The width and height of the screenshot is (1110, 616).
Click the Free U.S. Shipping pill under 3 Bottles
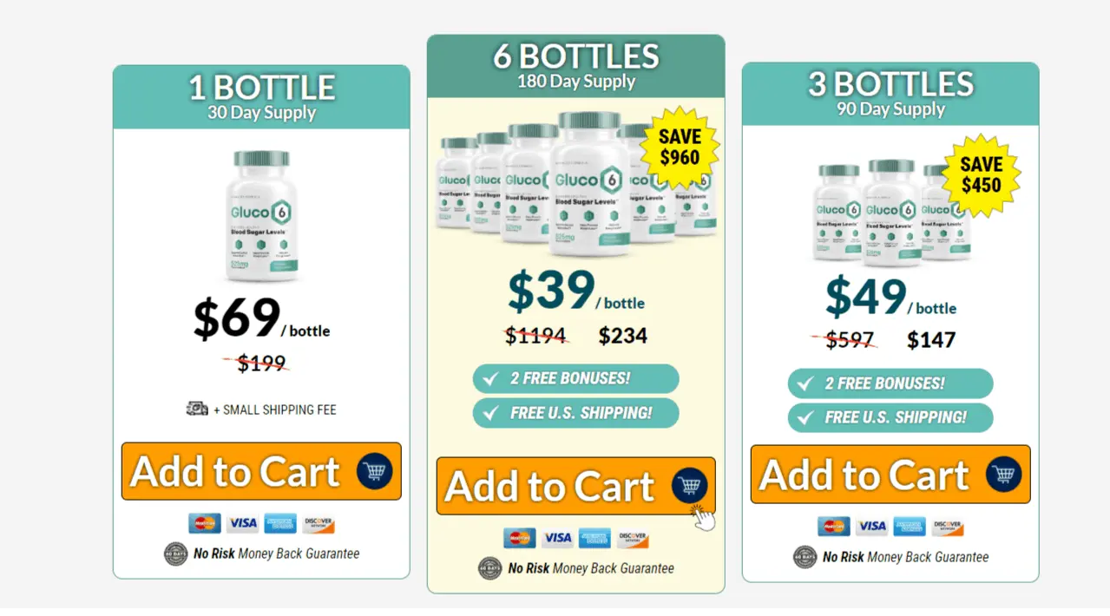click(890, 417)
